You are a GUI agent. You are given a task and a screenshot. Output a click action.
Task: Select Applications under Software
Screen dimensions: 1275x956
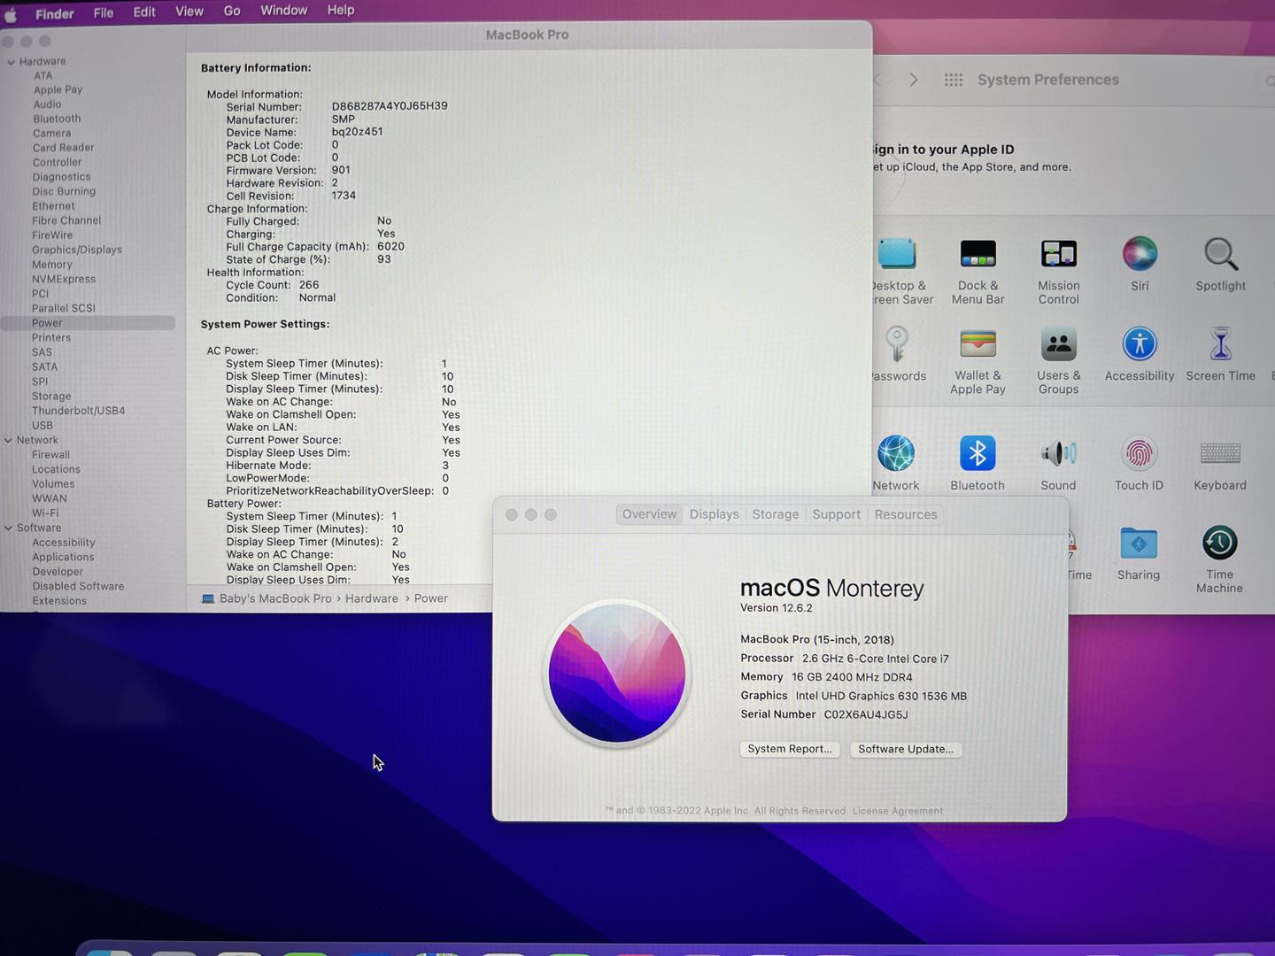coord(63,557)
